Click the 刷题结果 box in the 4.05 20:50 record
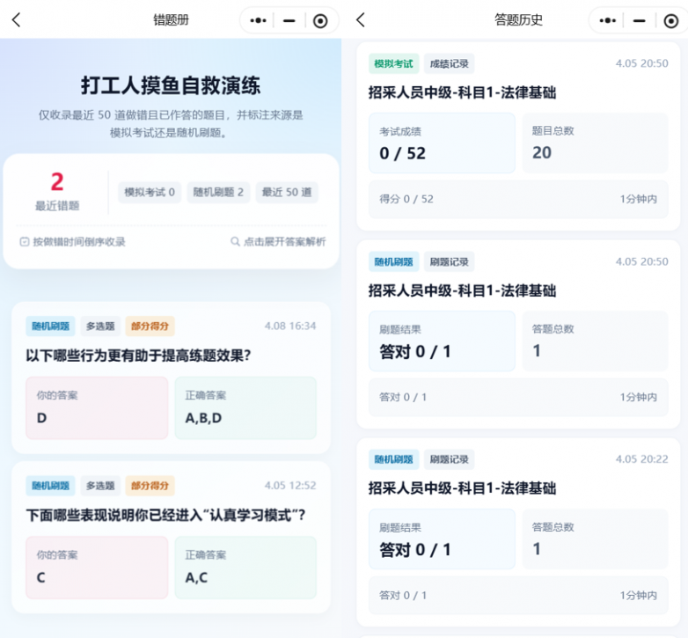This screenshot has width=688, height=638. pos(442,341)
